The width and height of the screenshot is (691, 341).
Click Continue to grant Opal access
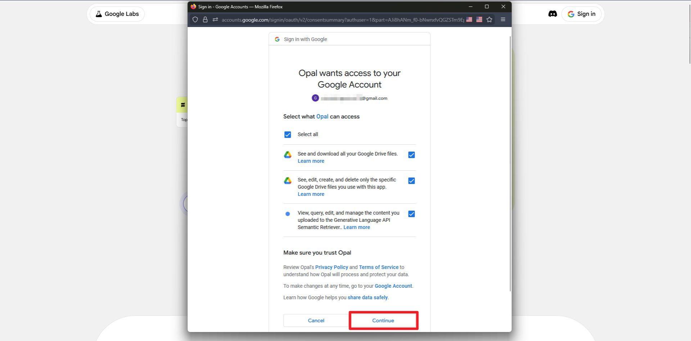point(383,320)
